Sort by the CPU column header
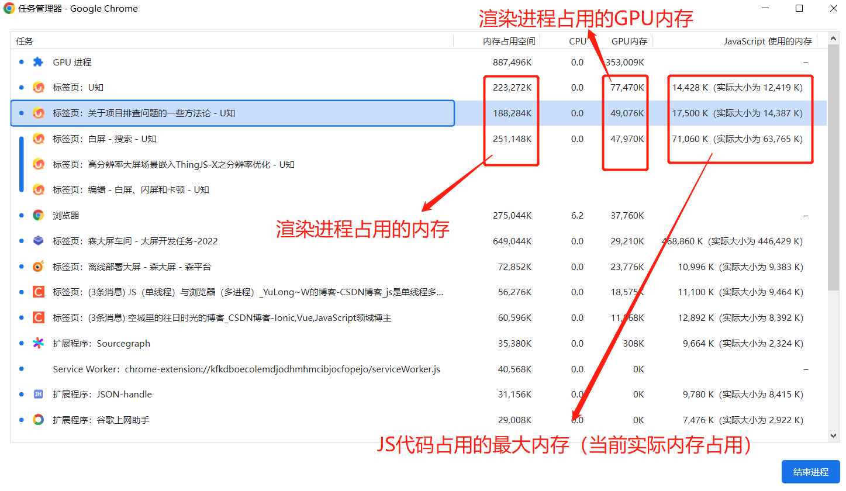This screenshot has height=491, width=846. pos(564,41)
